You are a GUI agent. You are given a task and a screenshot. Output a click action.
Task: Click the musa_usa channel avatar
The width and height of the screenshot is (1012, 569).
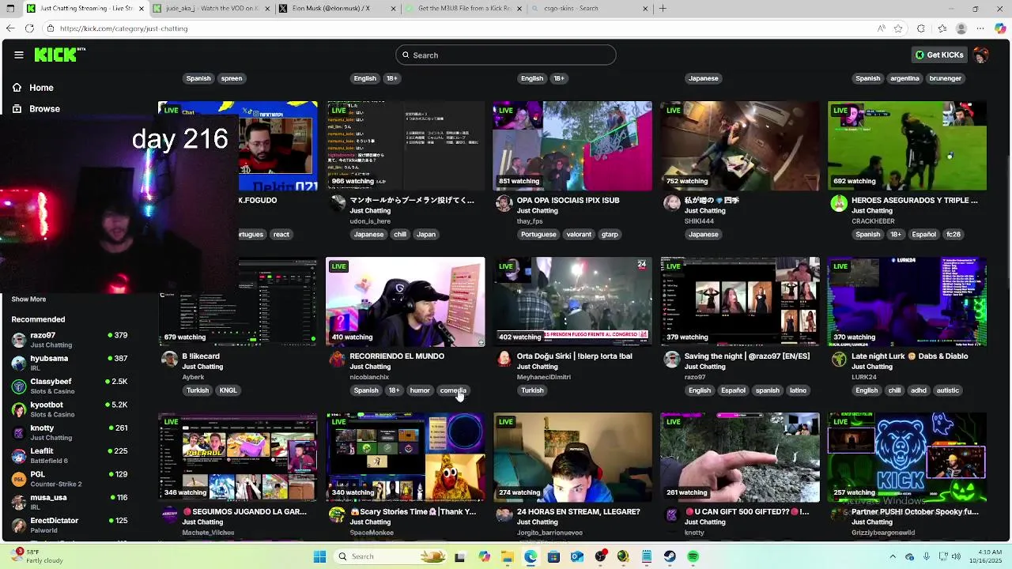click(18, 502)
